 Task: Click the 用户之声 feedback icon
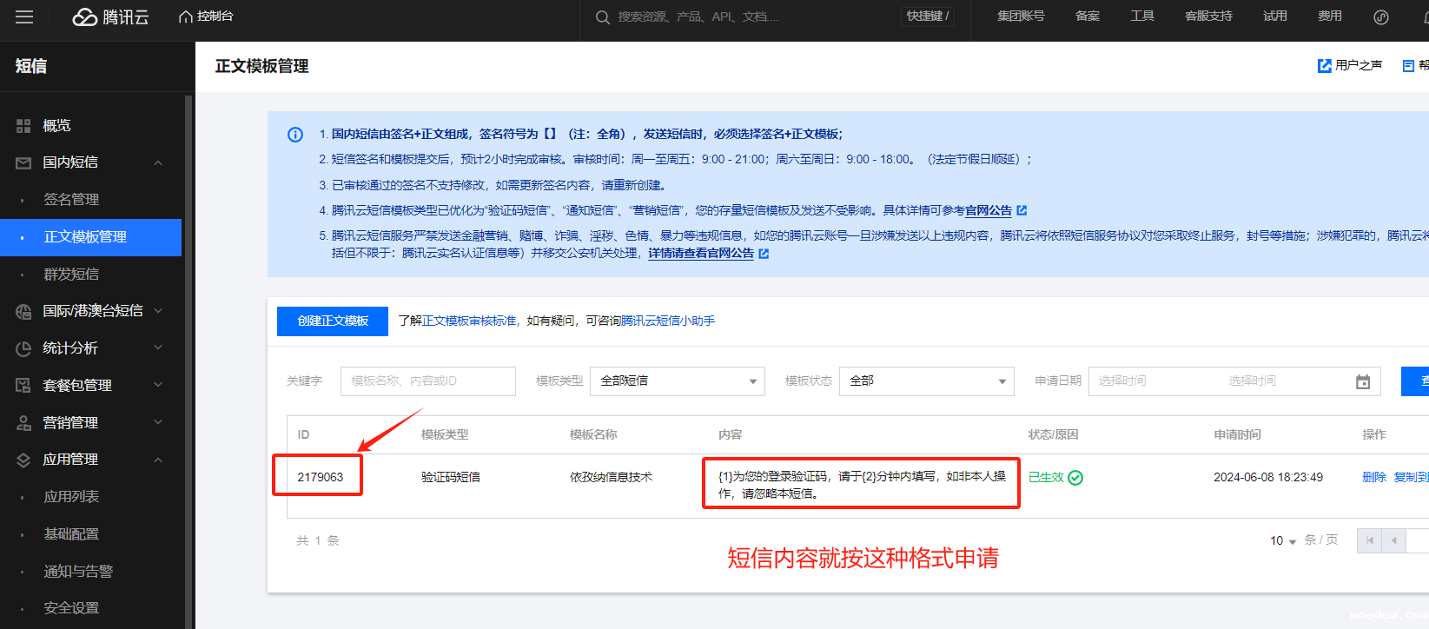[1324, 66]
